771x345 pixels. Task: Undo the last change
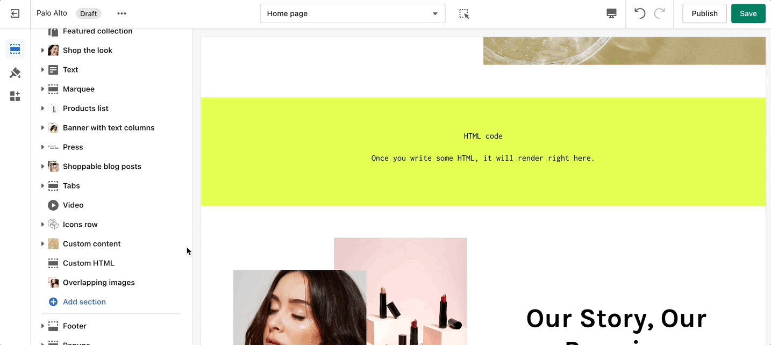[x=640, y=13]
